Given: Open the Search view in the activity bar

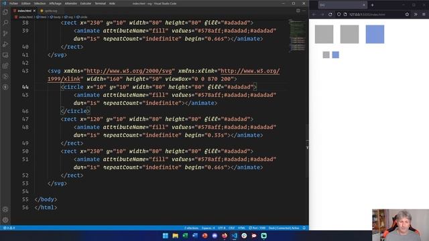Looking at the screenshot, I should [x=5, y=23].
